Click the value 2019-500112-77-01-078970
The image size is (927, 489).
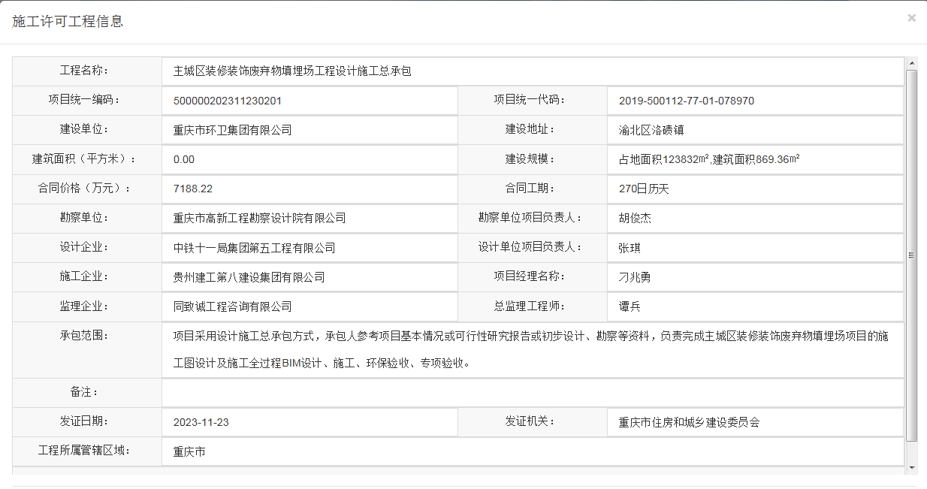[x=687, y=101]
